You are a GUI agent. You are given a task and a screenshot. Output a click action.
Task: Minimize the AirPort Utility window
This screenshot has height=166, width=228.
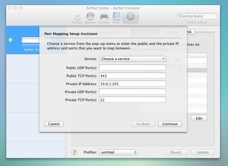tap(15, 8)
